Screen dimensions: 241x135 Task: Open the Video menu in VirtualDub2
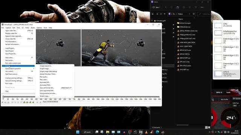coord(27,28)
